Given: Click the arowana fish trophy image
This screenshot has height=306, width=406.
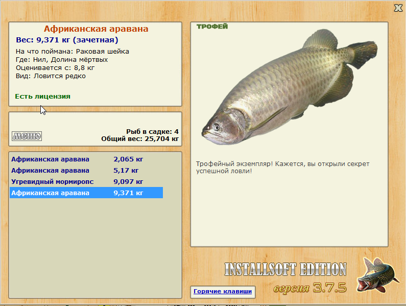Looking at the screenshot, I should pos(289,87).
